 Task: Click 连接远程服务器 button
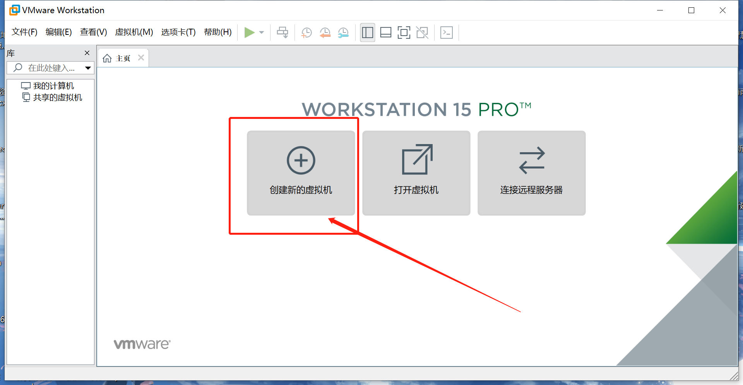point(532,173)
